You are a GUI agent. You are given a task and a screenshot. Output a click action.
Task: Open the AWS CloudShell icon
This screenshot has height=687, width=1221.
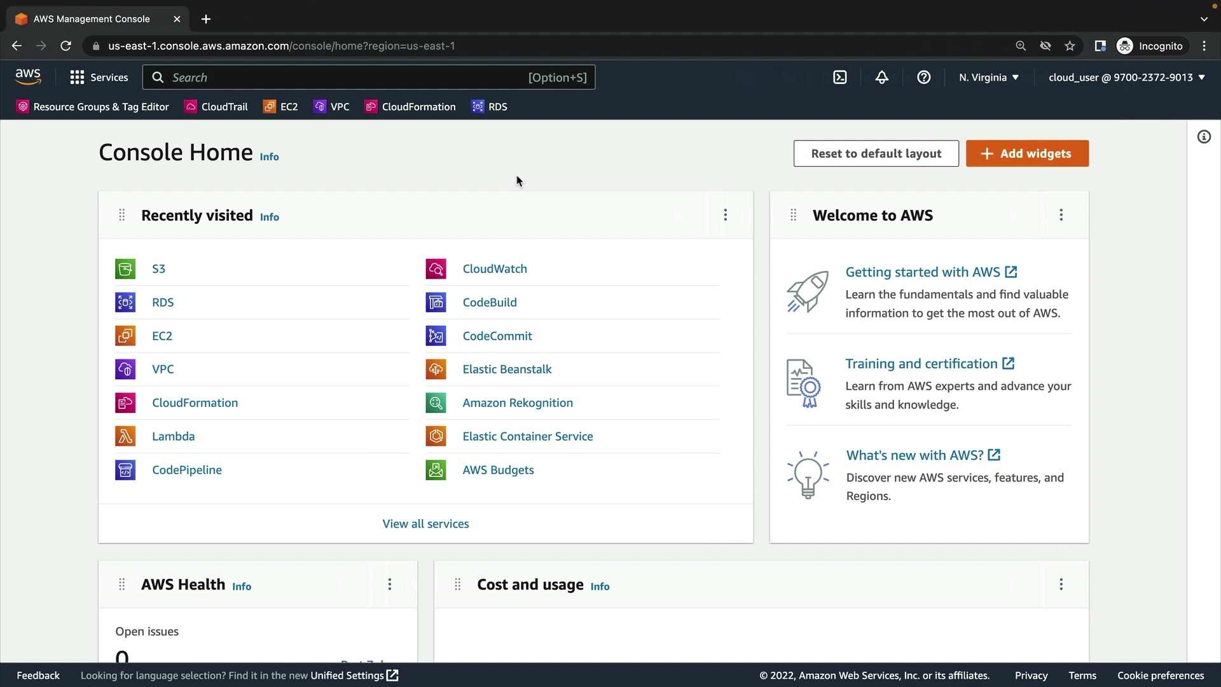[x=840, y=78]
